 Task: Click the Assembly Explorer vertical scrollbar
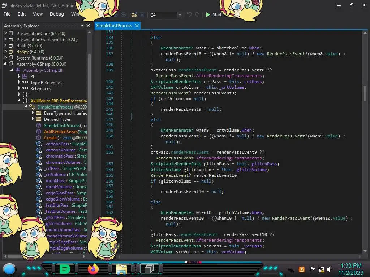click(x=90, y=112)
